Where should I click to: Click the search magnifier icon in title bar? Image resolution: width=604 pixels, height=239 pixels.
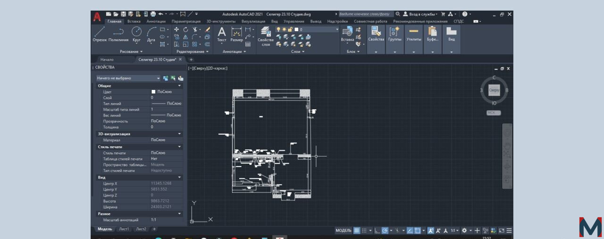[398, 14]
